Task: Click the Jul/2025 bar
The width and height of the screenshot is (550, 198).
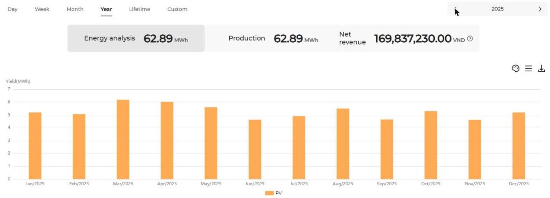Action: coord(299,147)
